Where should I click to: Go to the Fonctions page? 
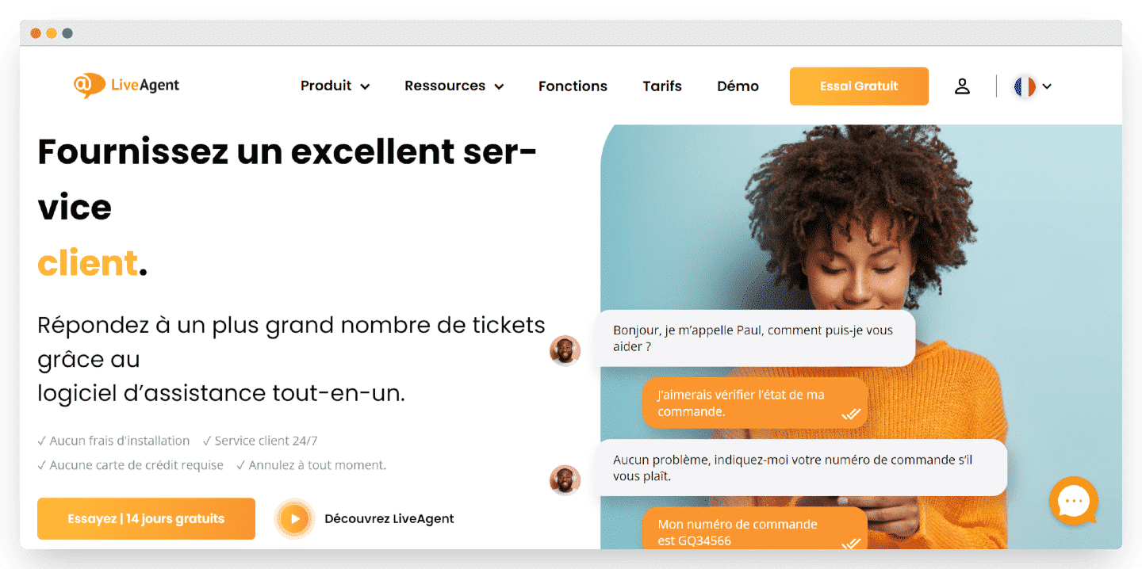point(573,86)
